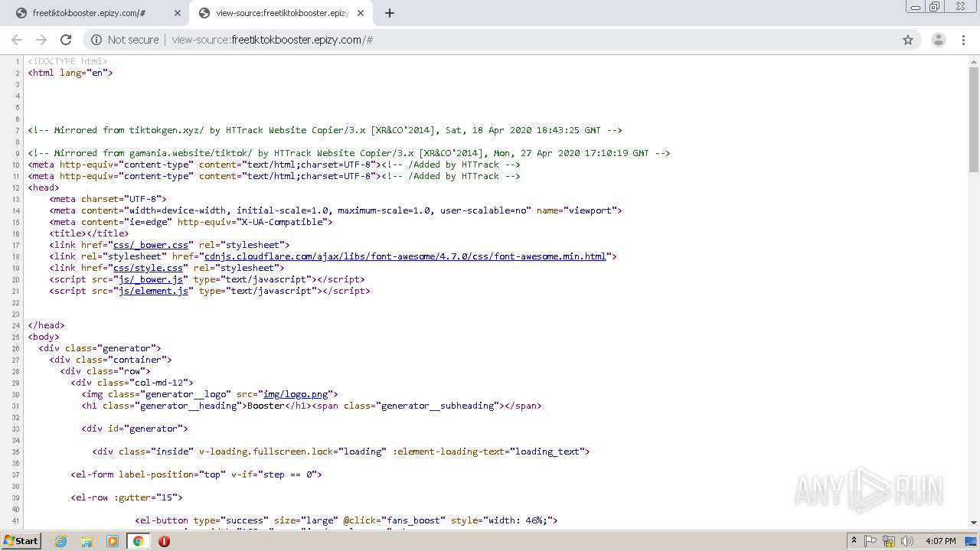Viewport: 980px width, 551px height.
Task: Click the generator__heading Booster line
Action: coord(312,406)
